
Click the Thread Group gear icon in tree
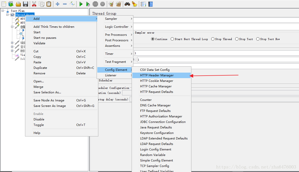[13, 15]
